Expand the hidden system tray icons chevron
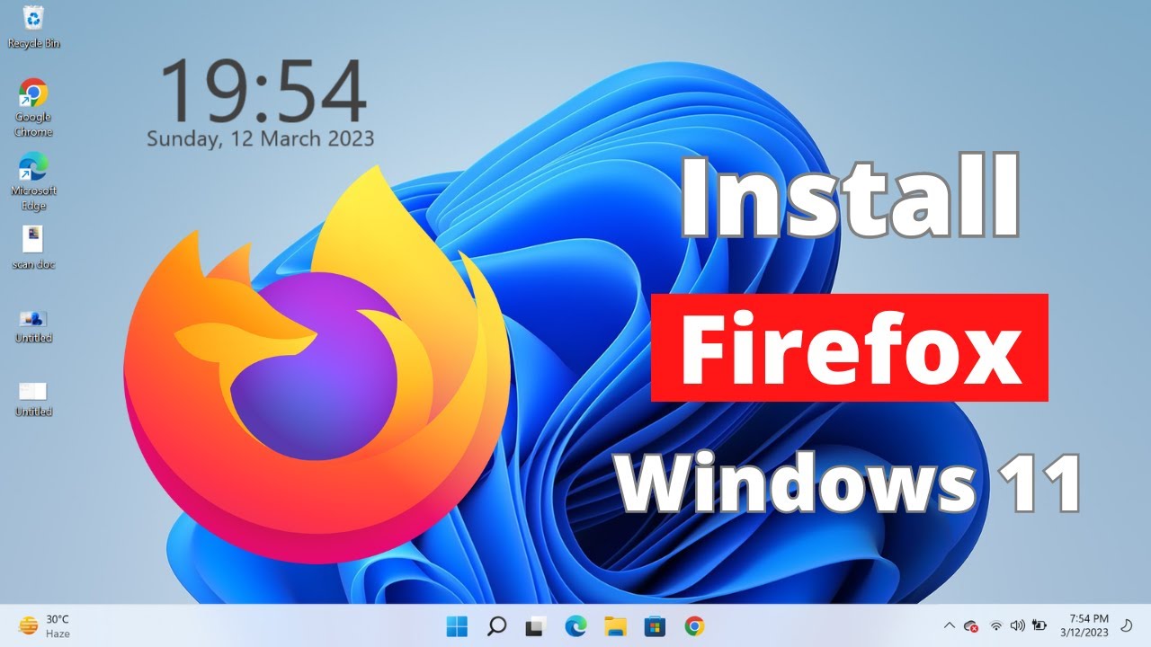 (949, 626)
